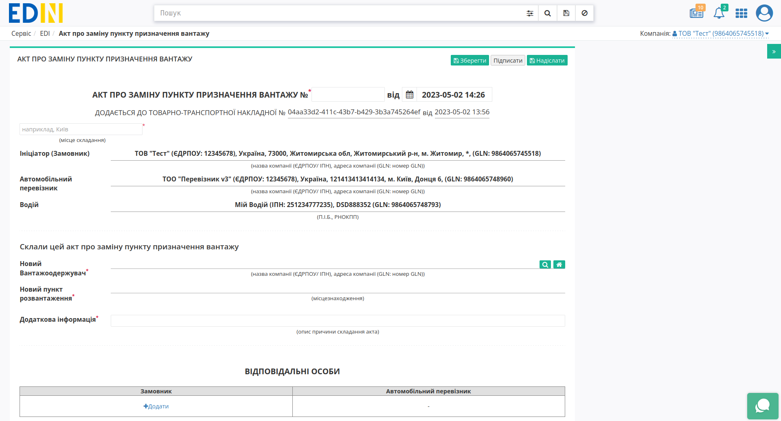The image size is (781, 421).
Task: Click the ВІДПОВІДАЛЬНІ ОСОБИ heading
Action: [292, 371]
